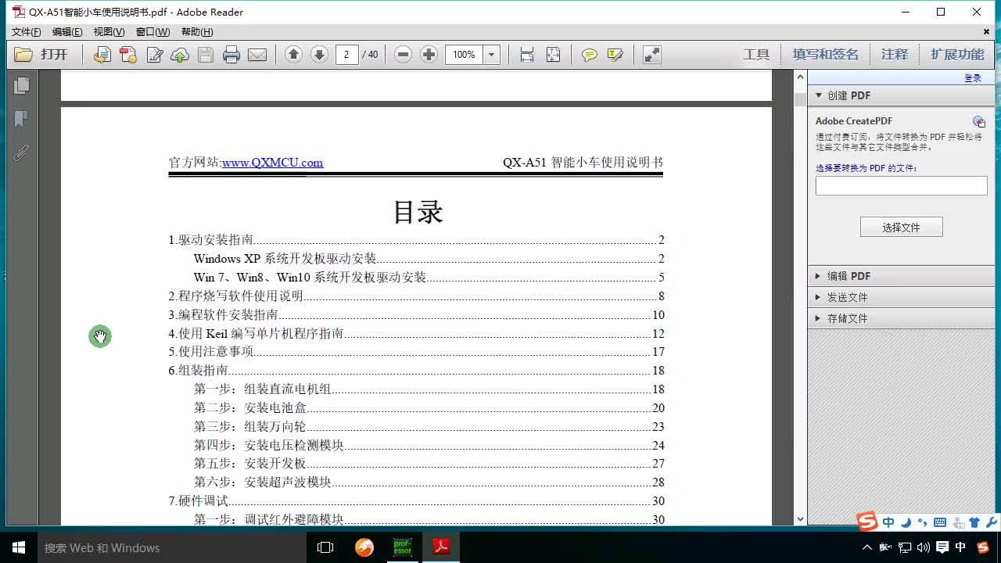This screenshot has height=563, width=1001.
Task: Click the 选择文件 button
Action: [901, 227]
